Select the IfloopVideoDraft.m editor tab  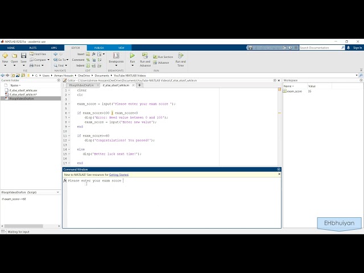click(x=81, y=85)
